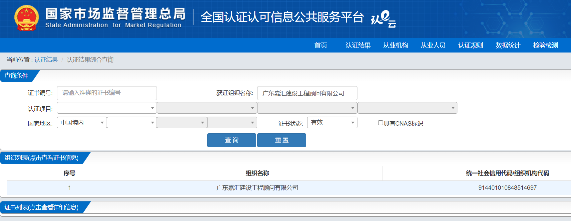Click the 组织名称 column header
The height and width of the screenshot is (221, 571).
coord(257,173)
